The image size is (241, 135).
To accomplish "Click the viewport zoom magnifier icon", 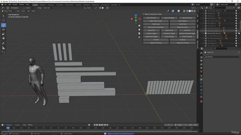I will click(x=139, y=26).
